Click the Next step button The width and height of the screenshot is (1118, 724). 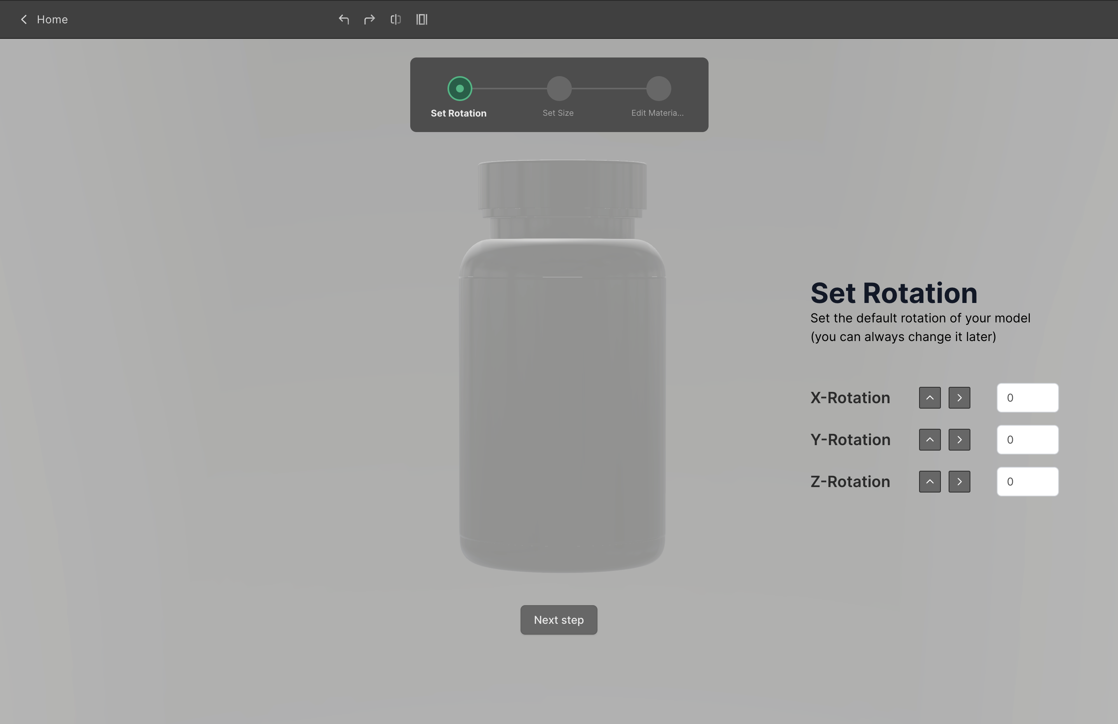pyautogui.click(x=559, y=620)
